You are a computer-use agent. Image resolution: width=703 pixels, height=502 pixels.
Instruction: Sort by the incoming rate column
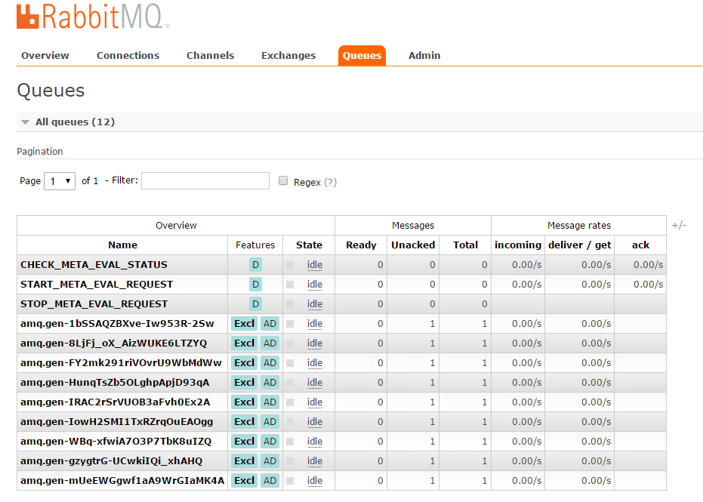point(518,245)
